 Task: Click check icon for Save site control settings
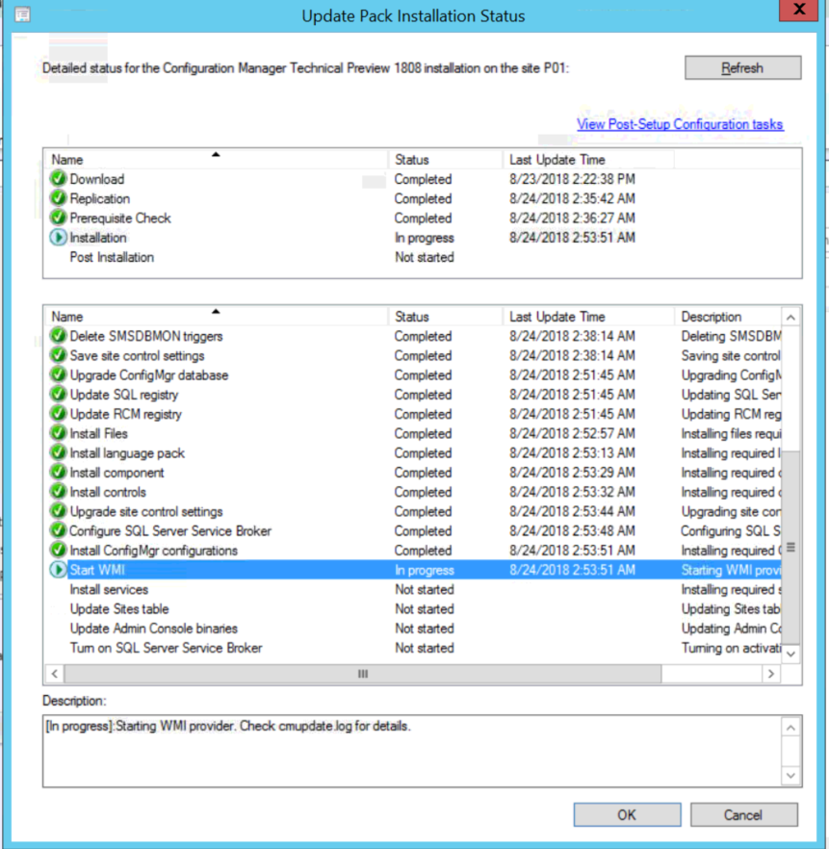[58, 355]
